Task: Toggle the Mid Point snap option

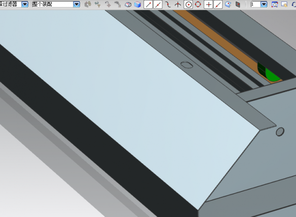Action: pyautogui.click(x=158, y=4)
